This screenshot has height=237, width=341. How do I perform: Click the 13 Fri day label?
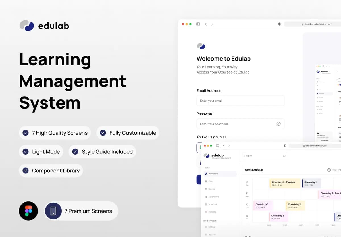pyautogui.click(x=247, y=217)
